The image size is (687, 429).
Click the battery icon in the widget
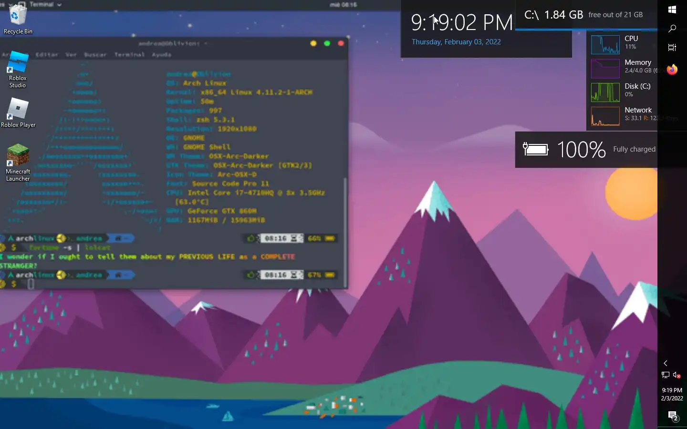point(536,150)
